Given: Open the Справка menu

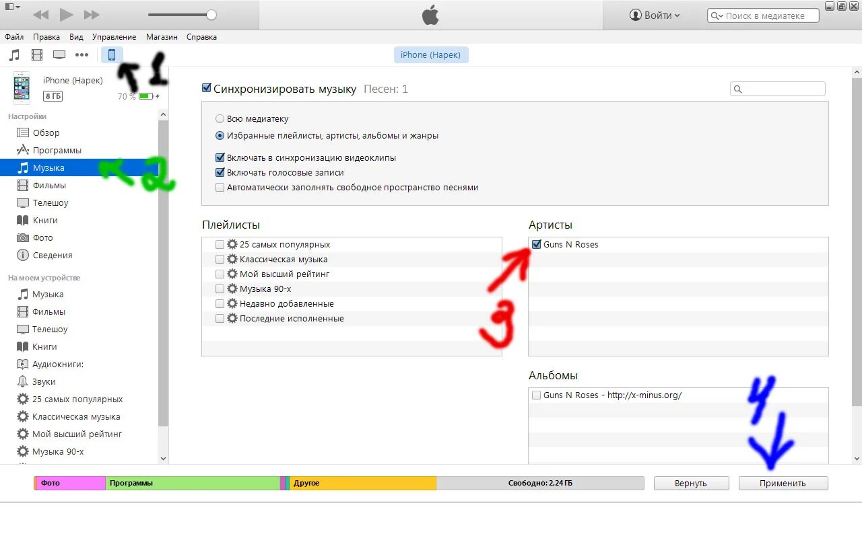Looking at the screenshot, I should [201, 37].
